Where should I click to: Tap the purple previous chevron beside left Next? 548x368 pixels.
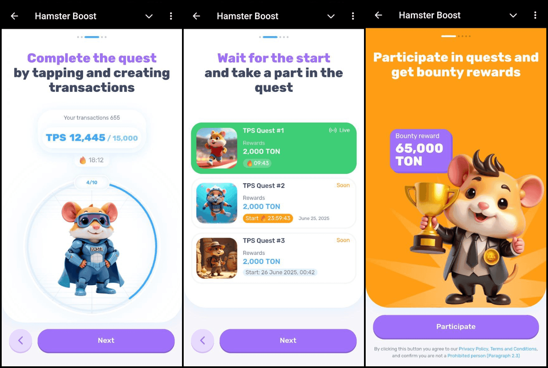click(21, 340)
